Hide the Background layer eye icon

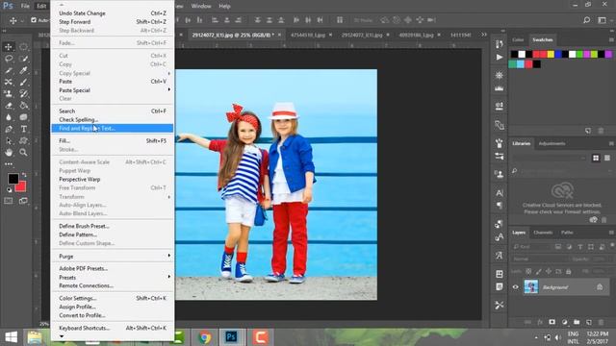tap(516, 286)
